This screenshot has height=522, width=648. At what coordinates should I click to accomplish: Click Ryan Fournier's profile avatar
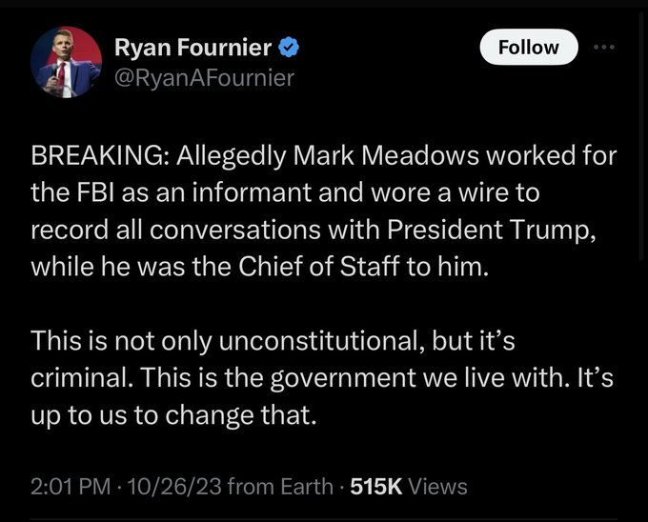click(x=66, y=62)
